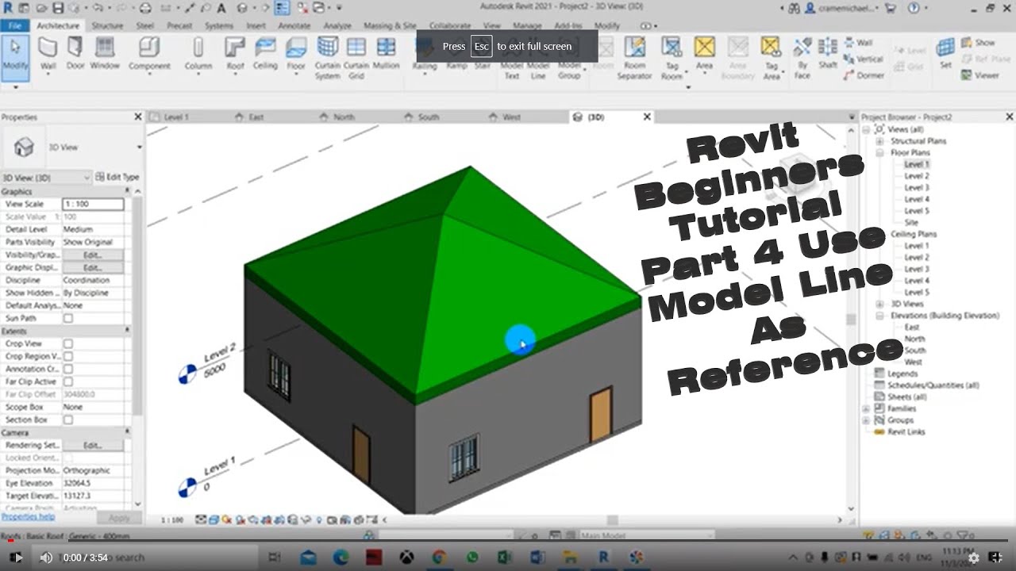1016x571 pixels.
Task: Open the Properties help link
Action: [28, 517]
